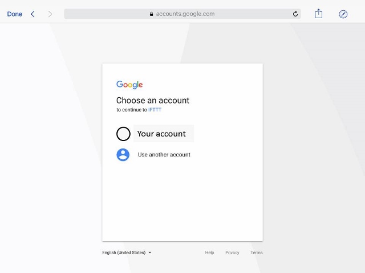
Task: Select Use another account
Action: [x=164, y=155]
